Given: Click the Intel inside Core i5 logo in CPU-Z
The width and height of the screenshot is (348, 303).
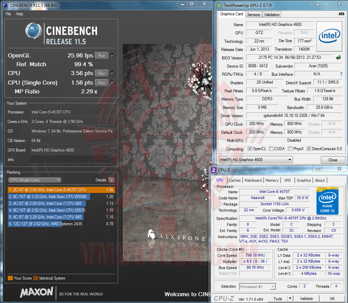Looking at the screenshot, I should pos(327,201).
